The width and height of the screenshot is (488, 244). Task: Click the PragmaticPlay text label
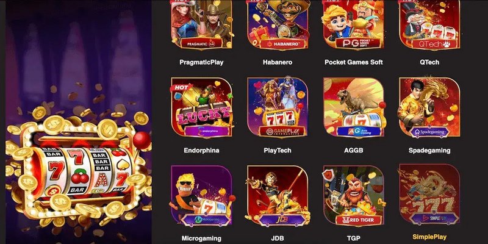[x=201, y=62]
